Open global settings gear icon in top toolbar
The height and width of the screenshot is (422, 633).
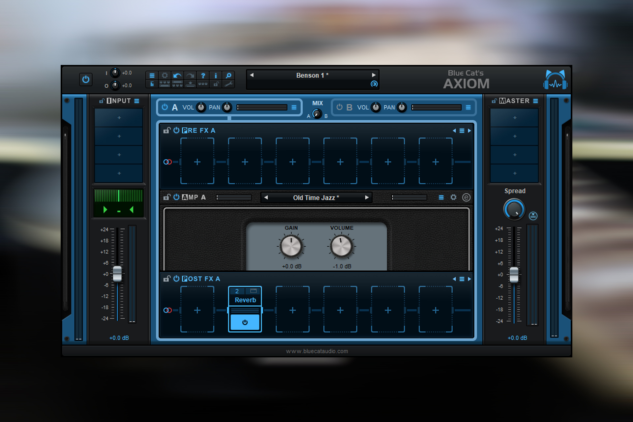(x=165, y=75)
